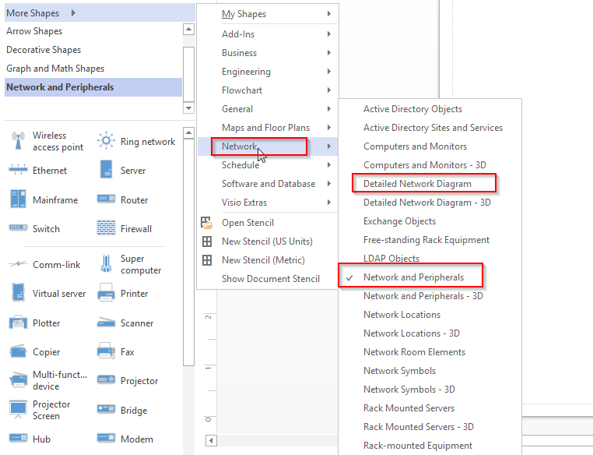Select the Projector Screen shape icon
This screenshot has height=455, width=593.
click(x=18, y=410)
